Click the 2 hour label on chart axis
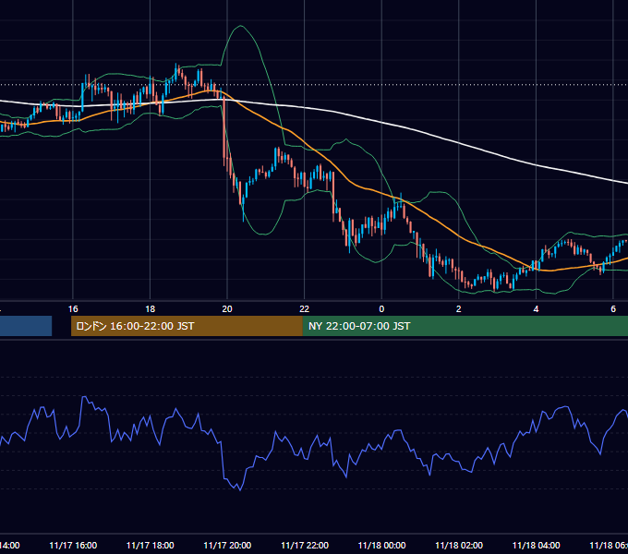The width and height of the screenshot is (628, 554). [459, 309]
